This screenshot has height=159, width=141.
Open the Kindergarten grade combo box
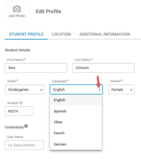[x=25, y=89]
